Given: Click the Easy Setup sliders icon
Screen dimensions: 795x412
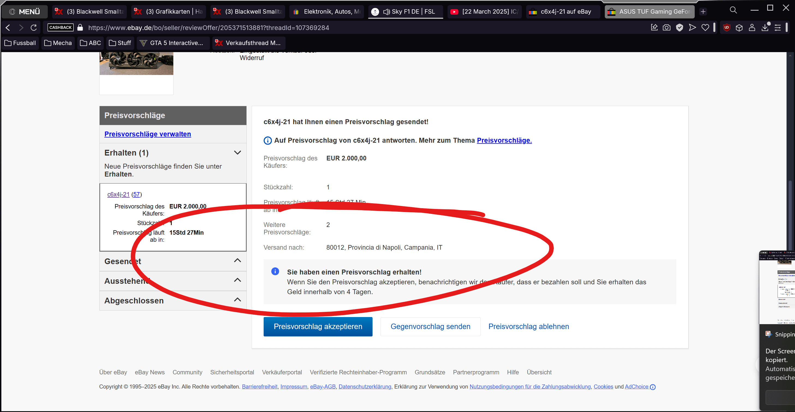Looking at the screenshot, I should 778,28.
